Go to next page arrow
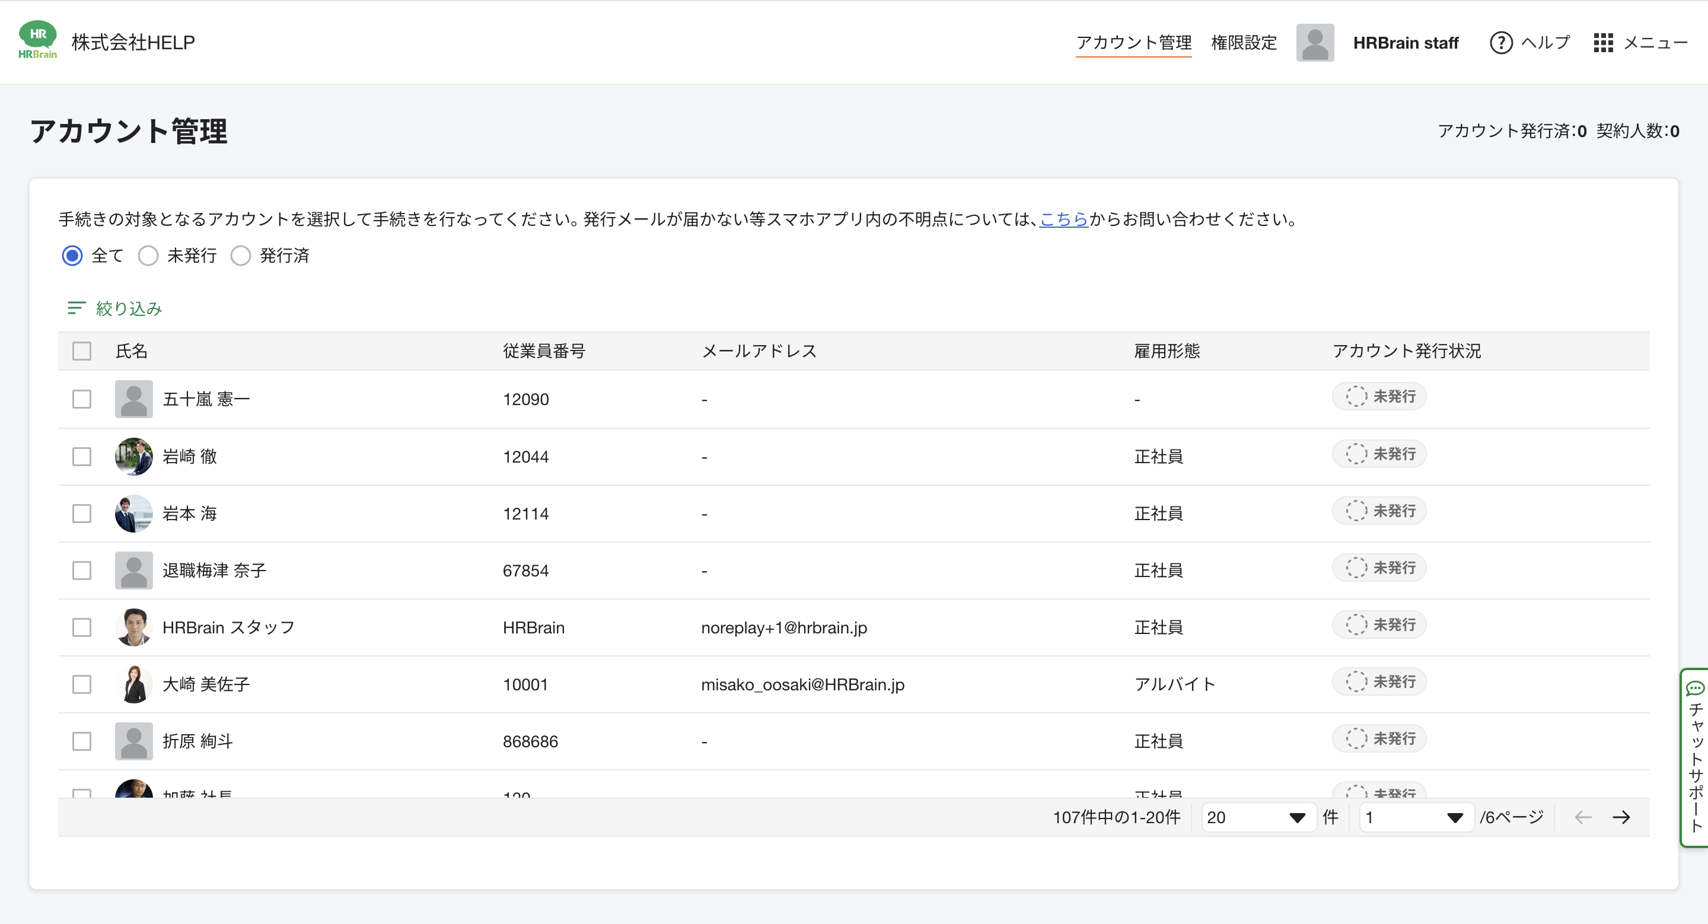 point(1621,817)
